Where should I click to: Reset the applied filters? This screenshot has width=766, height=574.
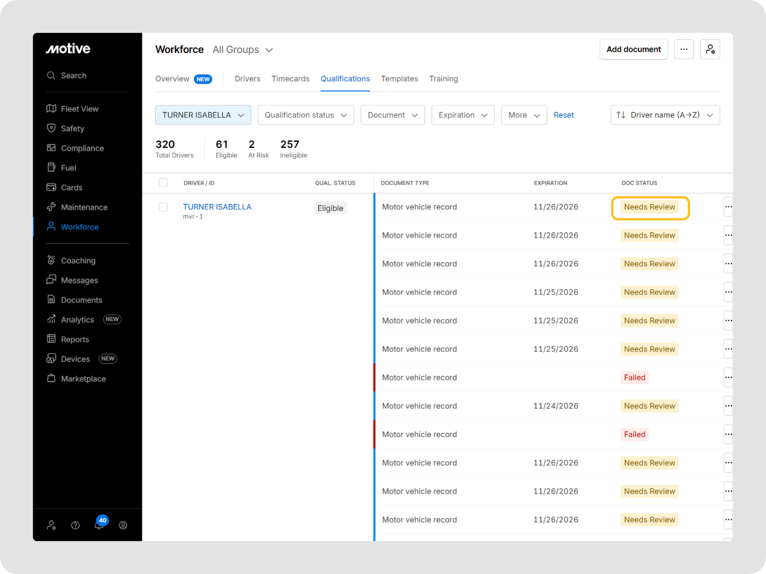point(563,115)
